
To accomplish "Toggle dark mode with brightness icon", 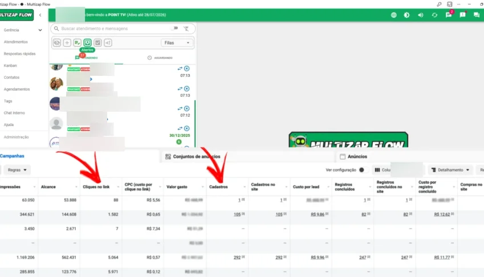I will pyautogui.click(x=406, y=15).
